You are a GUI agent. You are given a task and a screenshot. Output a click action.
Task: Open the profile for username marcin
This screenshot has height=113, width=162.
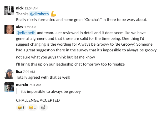pyautogui.click(x=22, y=85)
